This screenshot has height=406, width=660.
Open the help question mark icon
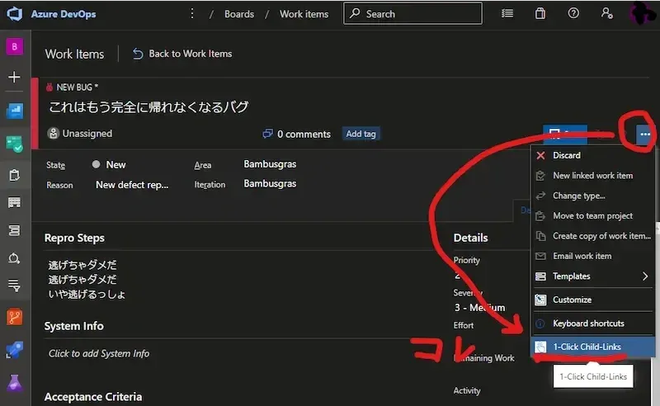[x=573, y=14]
